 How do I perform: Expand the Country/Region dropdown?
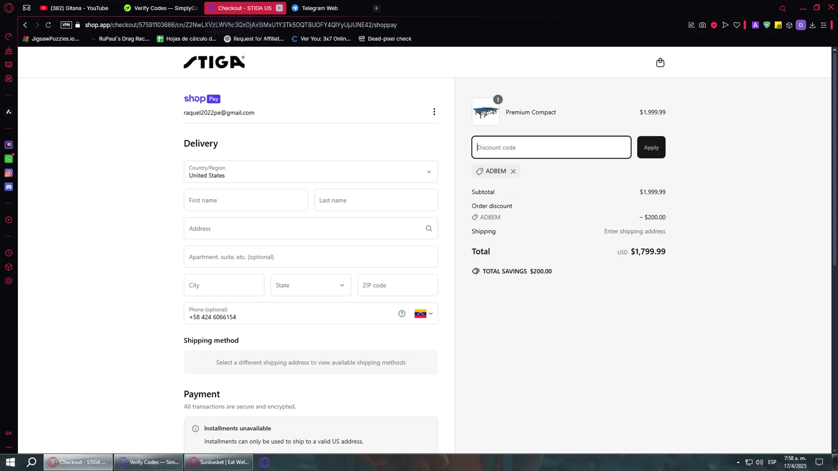click(311, 172)
